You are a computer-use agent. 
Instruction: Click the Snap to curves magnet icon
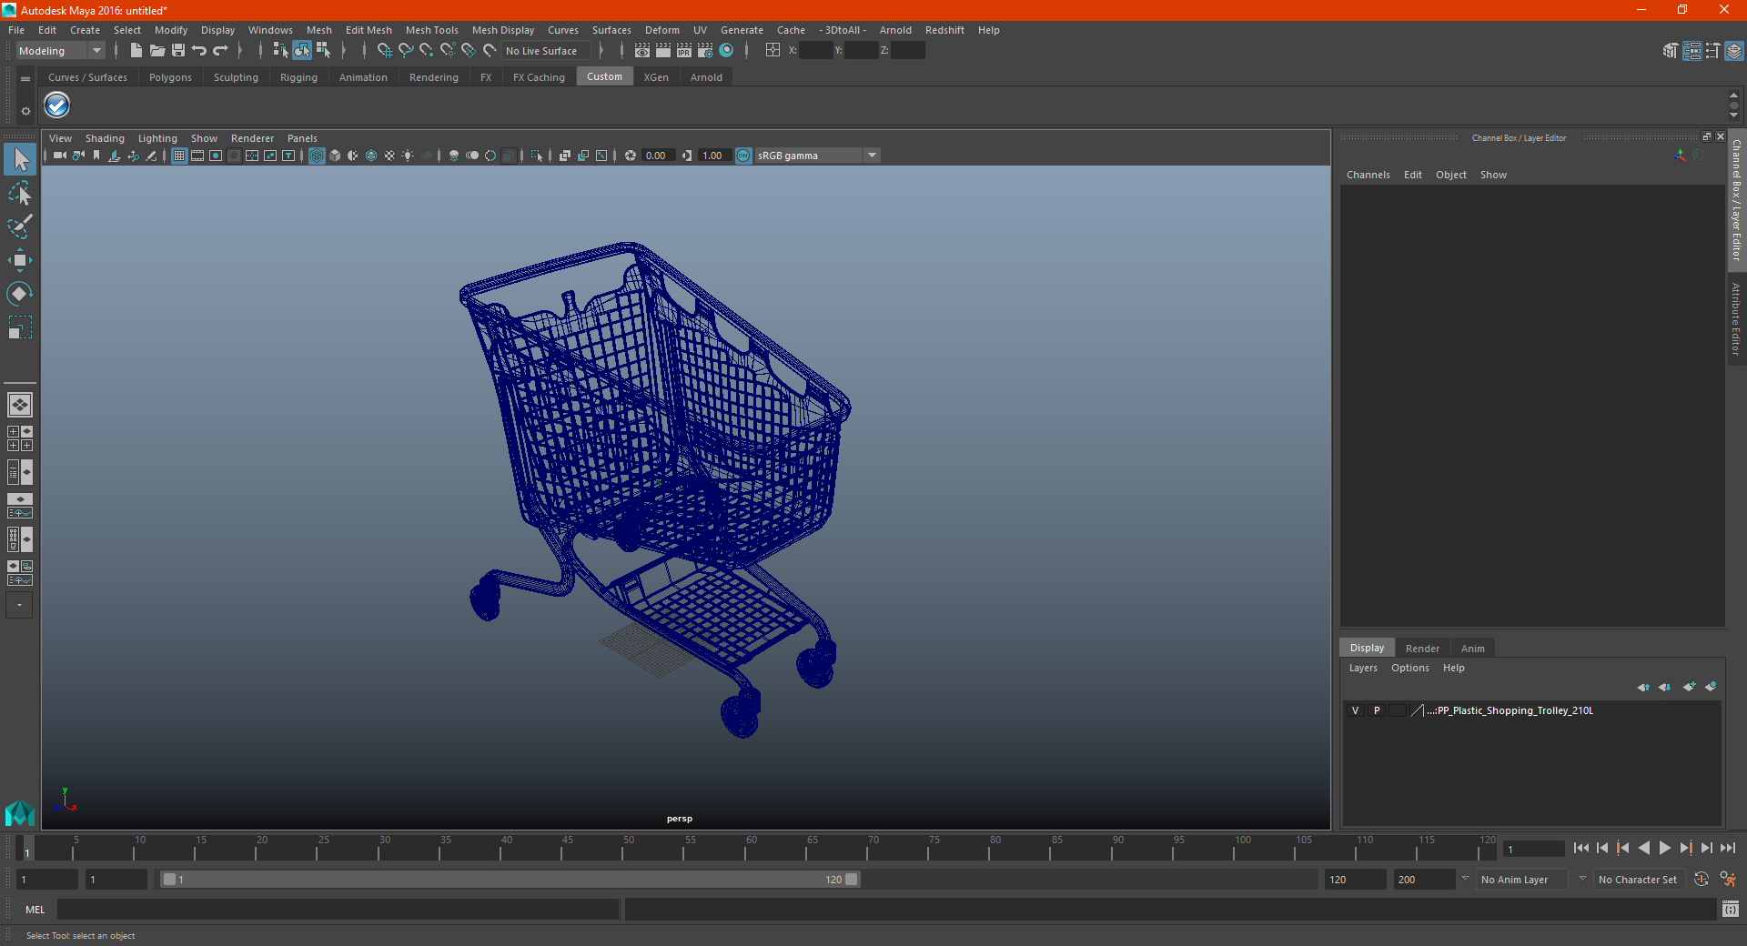[x=406, y=51]
